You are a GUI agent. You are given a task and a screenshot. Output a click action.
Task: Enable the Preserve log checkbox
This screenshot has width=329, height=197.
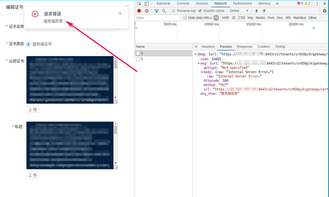tap(173, 11)
